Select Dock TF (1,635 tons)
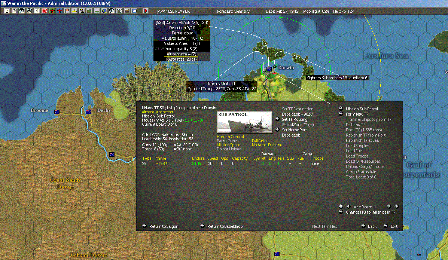 tap(364, 130)
